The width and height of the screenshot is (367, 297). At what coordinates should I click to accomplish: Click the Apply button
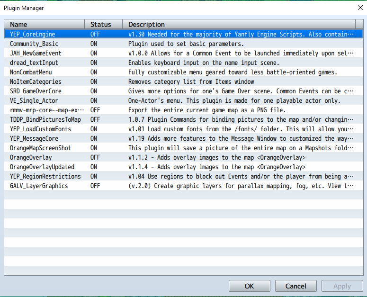click(342, 286)
